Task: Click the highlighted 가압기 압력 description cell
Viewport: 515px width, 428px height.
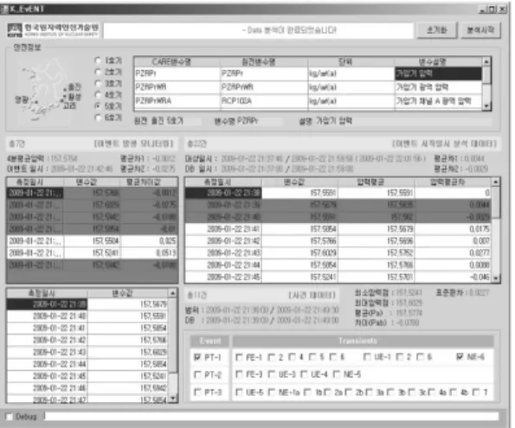Action: (439, 73)
